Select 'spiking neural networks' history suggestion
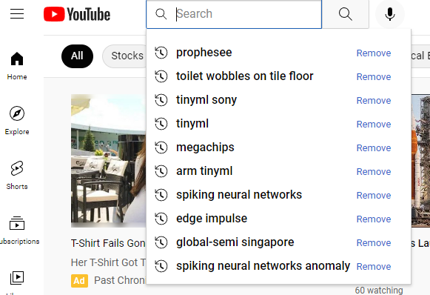This screenshot has height=295, width=430. coord(239,195)
